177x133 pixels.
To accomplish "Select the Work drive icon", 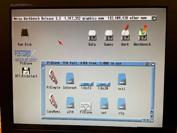I will (125, 33).
